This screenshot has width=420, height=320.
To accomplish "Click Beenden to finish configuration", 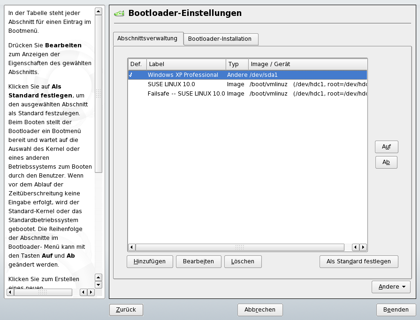I will [396, 310].
